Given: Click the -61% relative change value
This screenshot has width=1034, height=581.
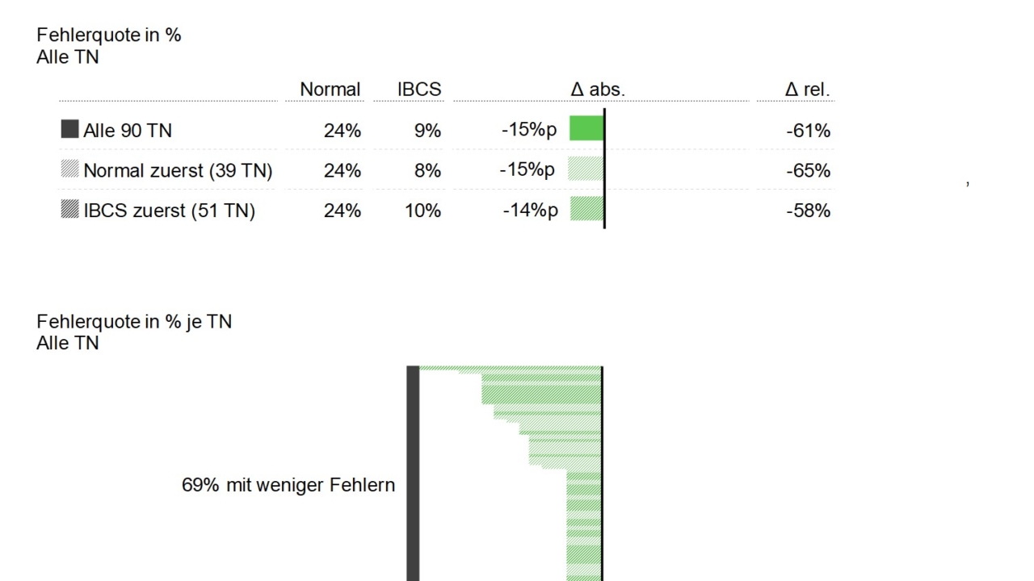Looking at the screenshot, I should 808,131.
